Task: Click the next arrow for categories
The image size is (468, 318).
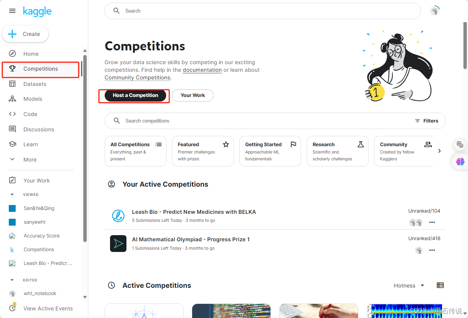Action: (x=439, y=151)
